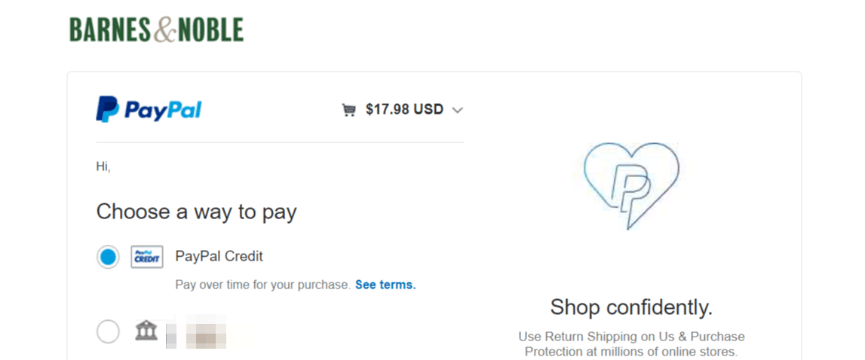
Task: Select the bank account radio button
Action: pos(108,331)
